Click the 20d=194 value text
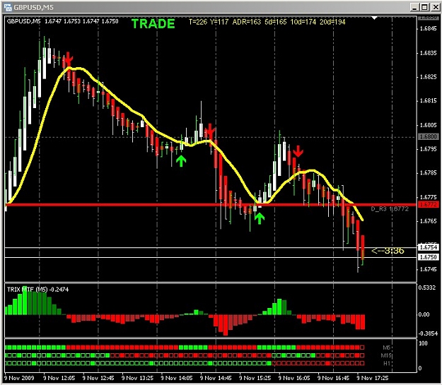The height and width of the screenshot is (385, 442). 332,22
